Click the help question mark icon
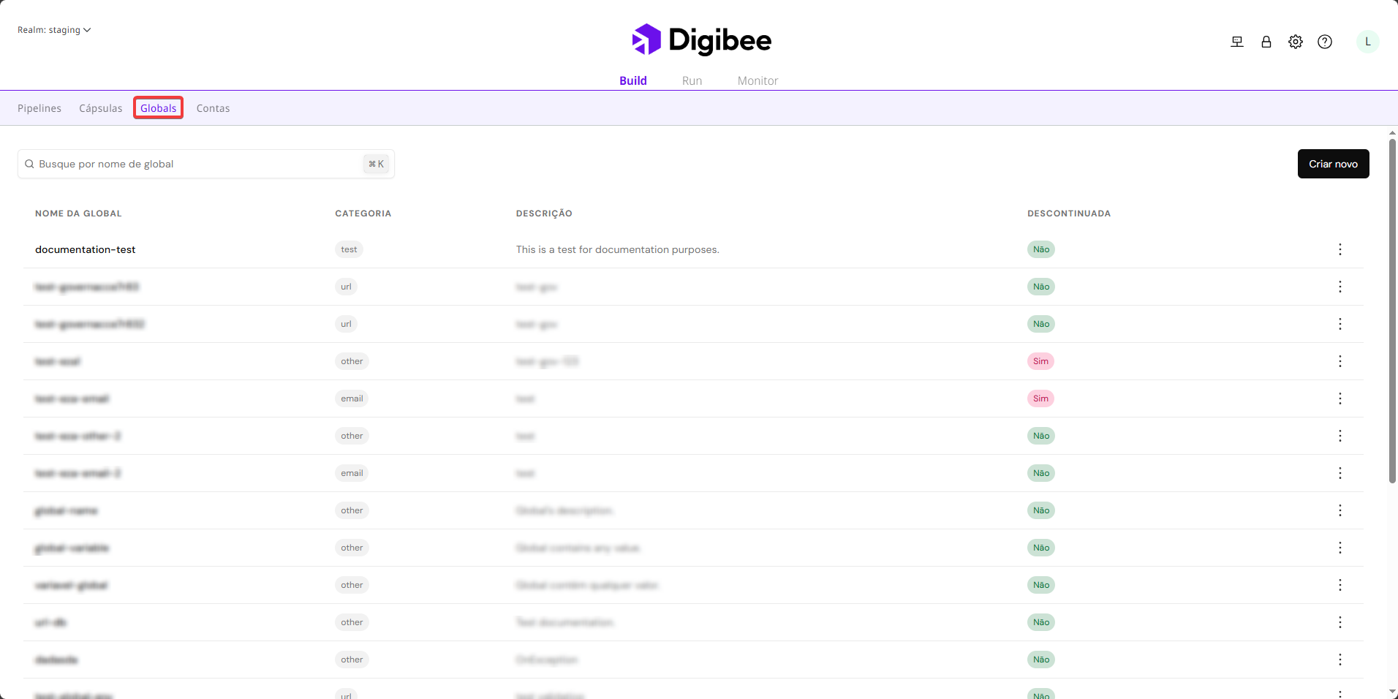This screenshot has height=699, width=1398. 1324,42
